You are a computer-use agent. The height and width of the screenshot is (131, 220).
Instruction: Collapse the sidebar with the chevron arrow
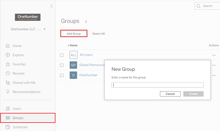(51, 6)
